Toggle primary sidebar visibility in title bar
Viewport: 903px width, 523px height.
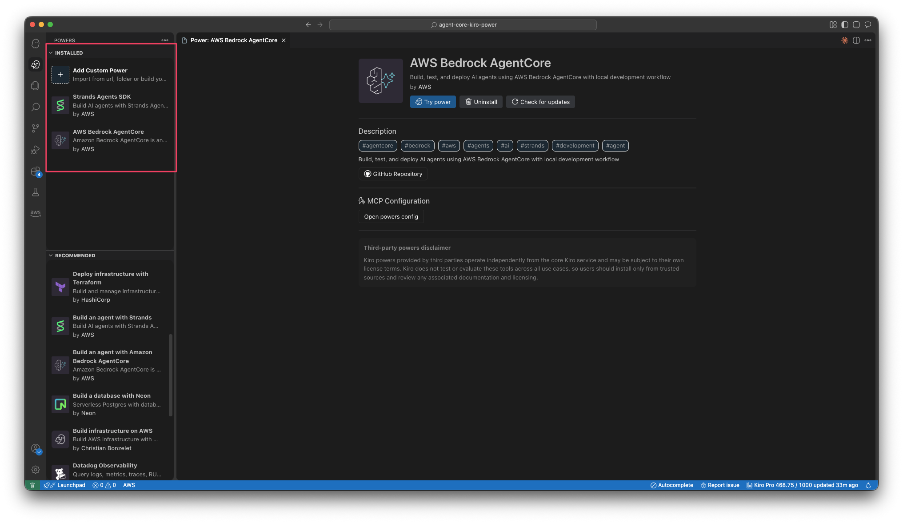coord(845,25)
